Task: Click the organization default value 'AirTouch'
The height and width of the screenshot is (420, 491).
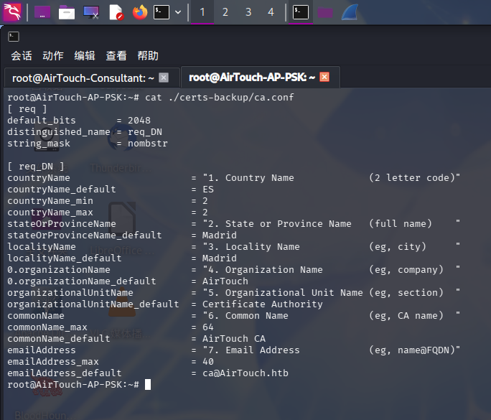Action: tap(225, 281)
